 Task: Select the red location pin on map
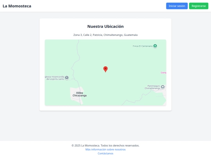(105, 69)
